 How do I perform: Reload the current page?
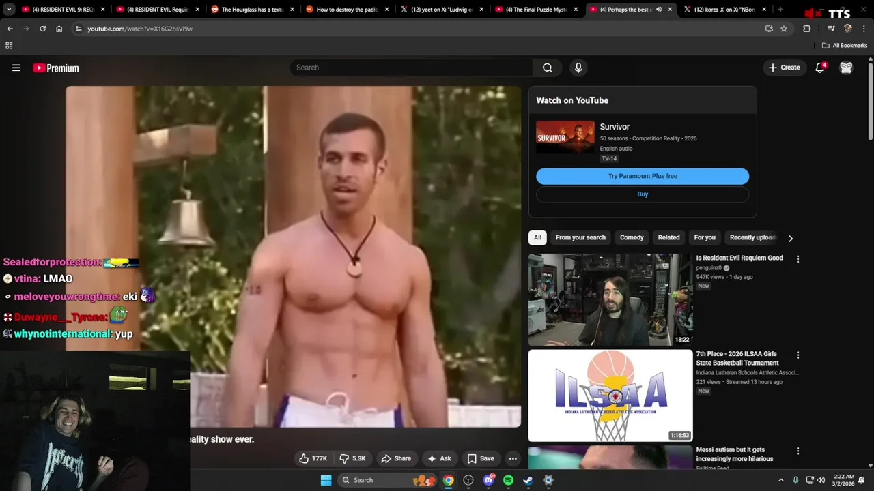tap(42, 29)
